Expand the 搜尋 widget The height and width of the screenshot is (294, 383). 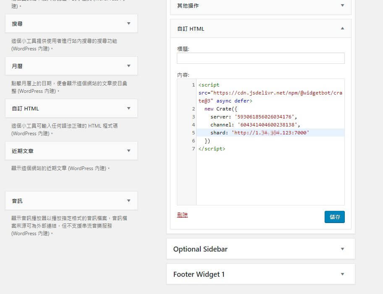129,24
